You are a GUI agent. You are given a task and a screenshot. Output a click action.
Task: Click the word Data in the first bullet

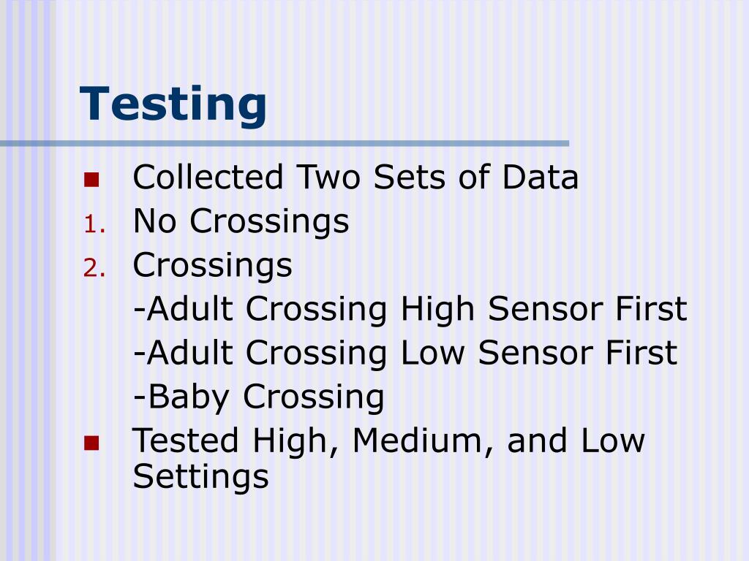(541, 177)
